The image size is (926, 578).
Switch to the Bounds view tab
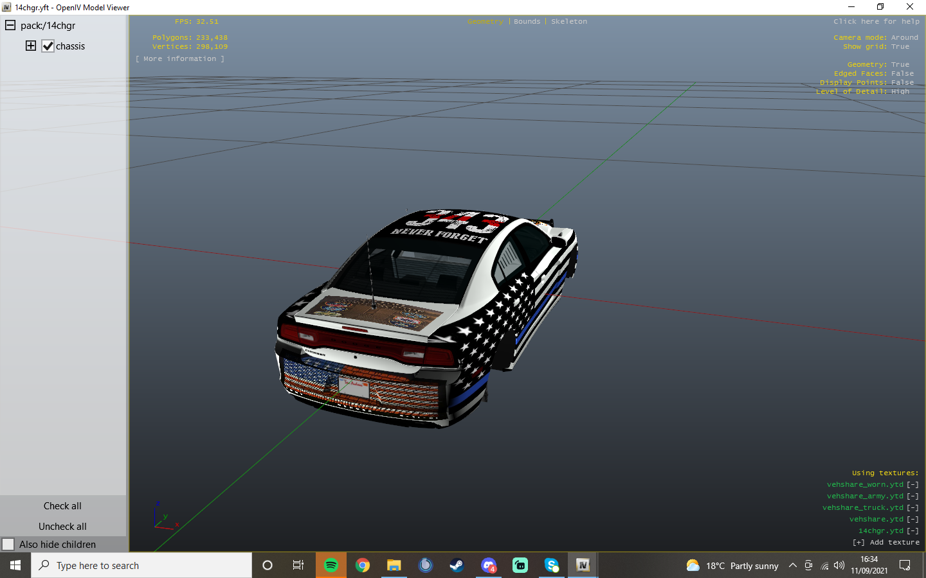coord(527,22)
